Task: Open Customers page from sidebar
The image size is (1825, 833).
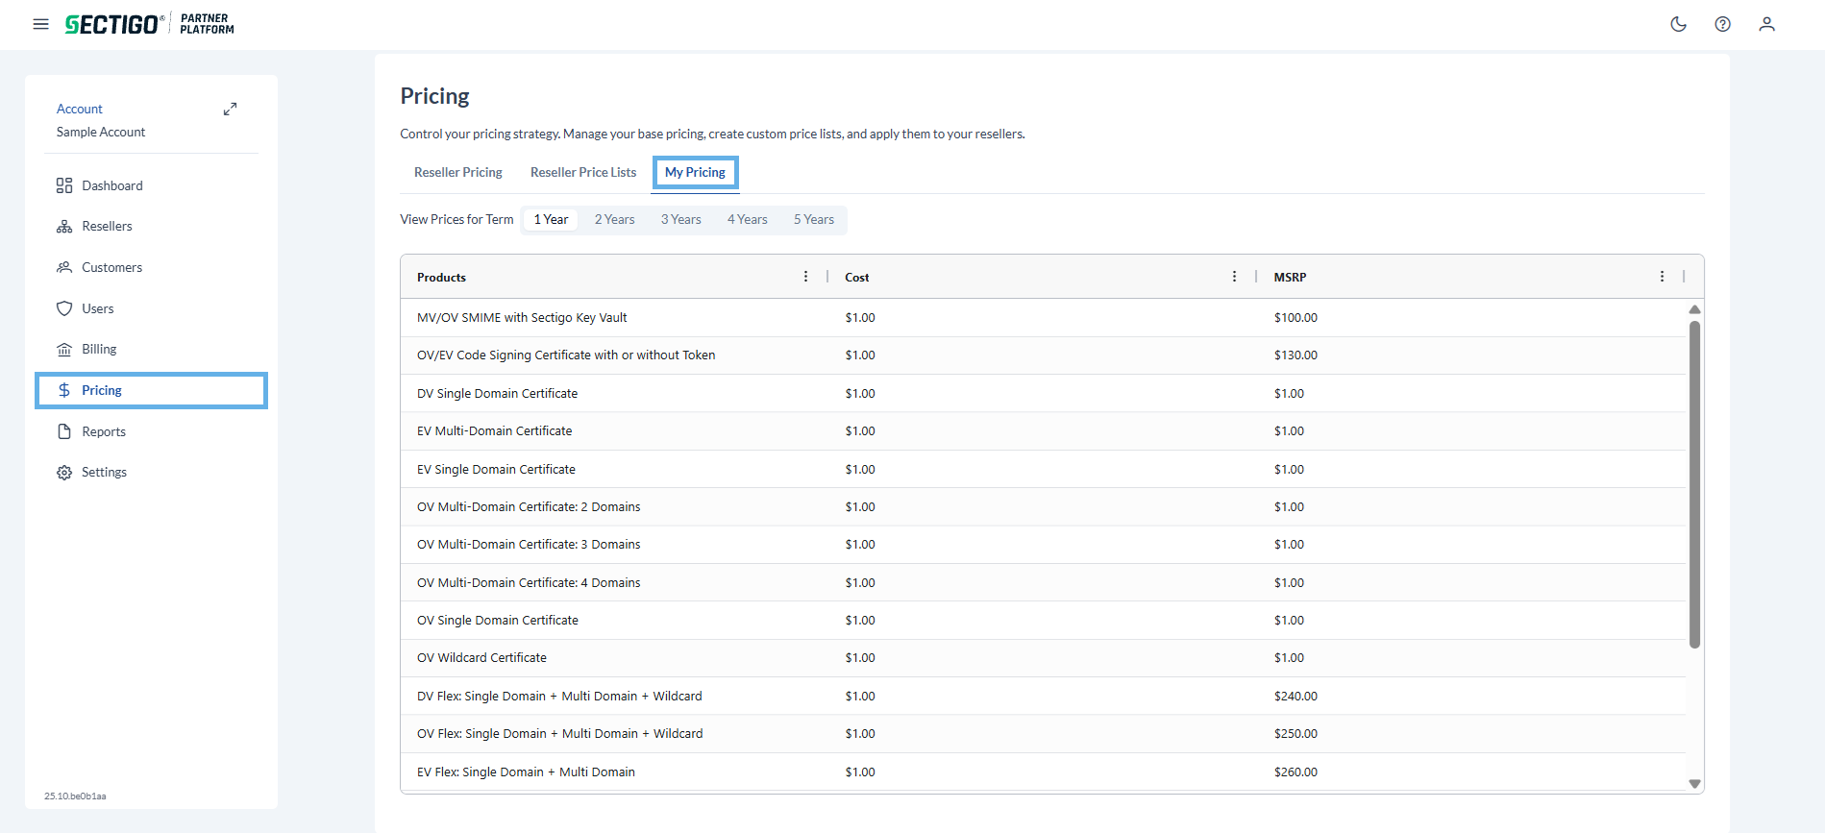Action: [x=112, y=267]
